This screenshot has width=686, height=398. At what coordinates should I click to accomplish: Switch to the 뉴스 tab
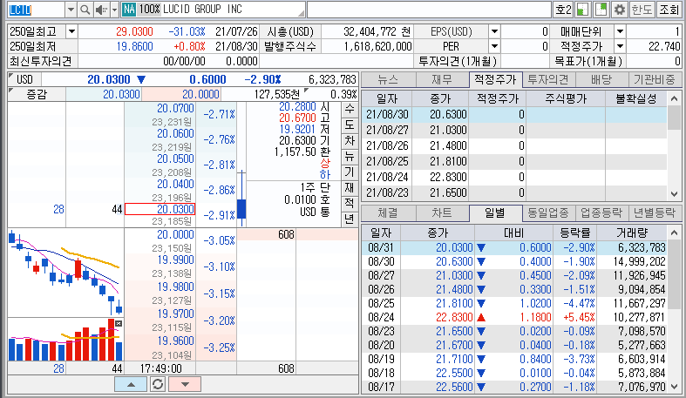388,79
